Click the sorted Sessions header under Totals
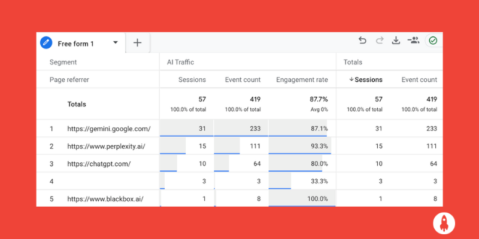Screen dimensions: 479x239 (366, 80)
